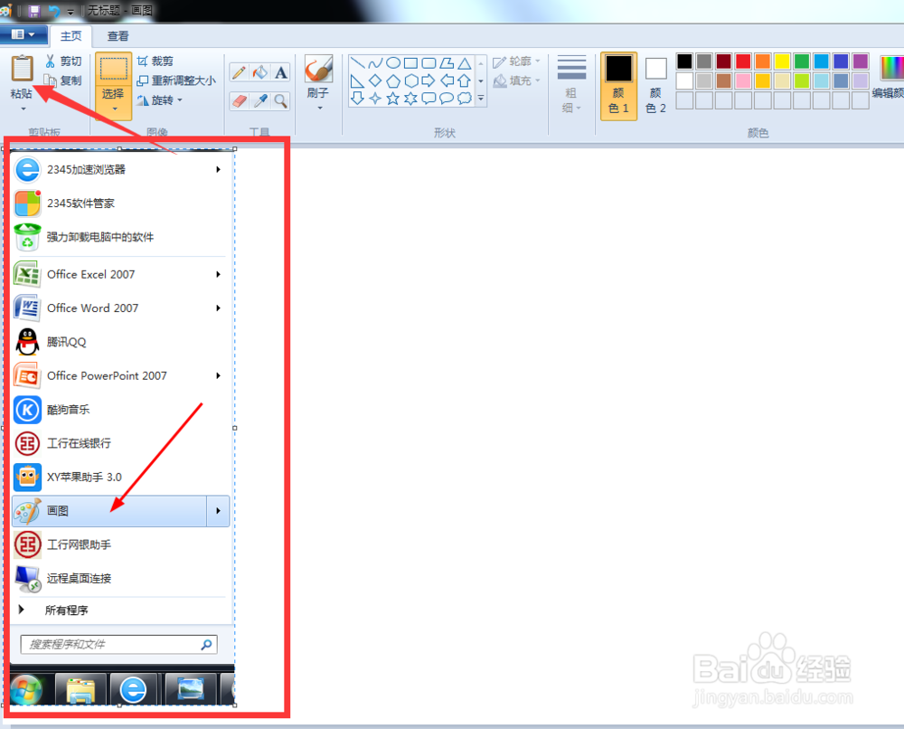
Task: Click the Brushes icon
Action: 318,70
